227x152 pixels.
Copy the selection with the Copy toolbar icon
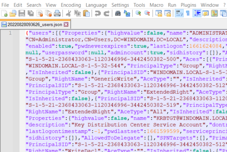coord(77,14)
